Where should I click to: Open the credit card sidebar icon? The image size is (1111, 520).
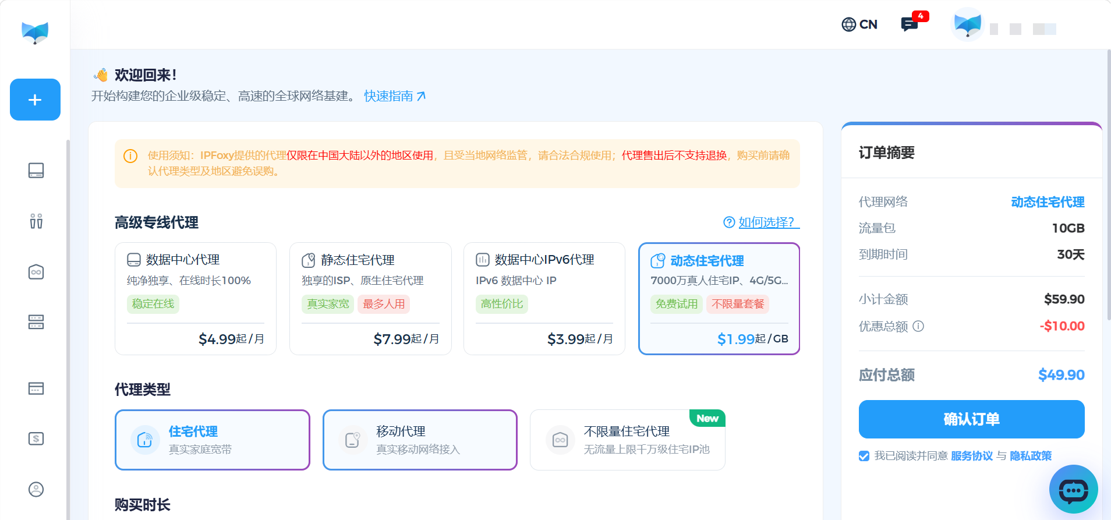(36, 388)
